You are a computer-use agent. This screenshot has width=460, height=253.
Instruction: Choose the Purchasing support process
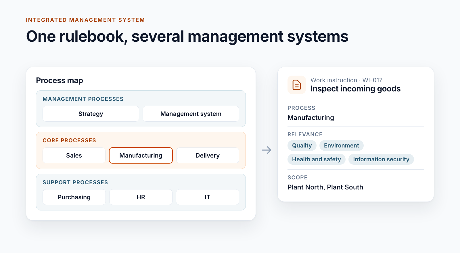74,197
